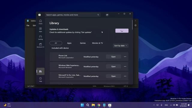Click 100% zoom in Notepad status bar
Viewport: 192px width, 108px height.
coord(94,86)
